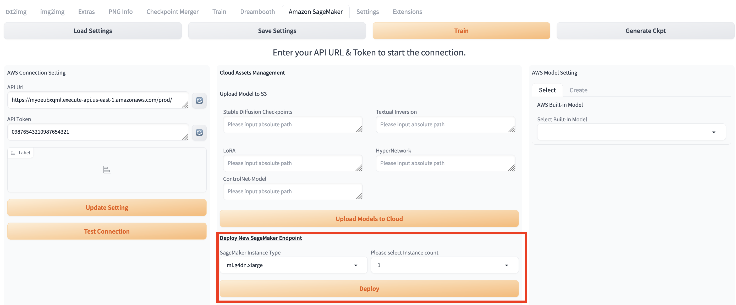
Task: Click resize handle of API Url field
Action: [x=185, y=105]
